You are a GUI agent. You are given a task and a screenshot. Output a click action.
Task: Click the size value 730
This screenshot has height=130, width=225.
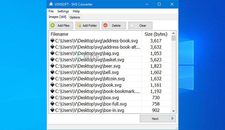pos(156,98)
